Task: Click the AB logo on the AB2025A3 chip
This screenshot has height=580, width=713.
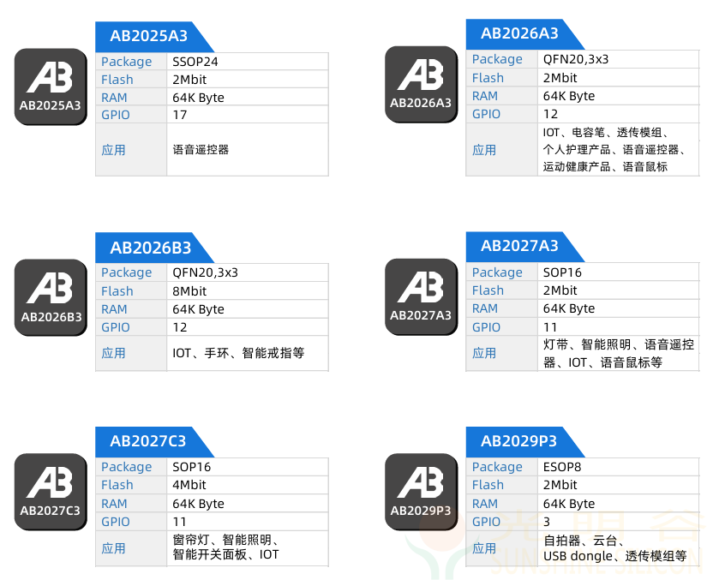Action: 50,77
